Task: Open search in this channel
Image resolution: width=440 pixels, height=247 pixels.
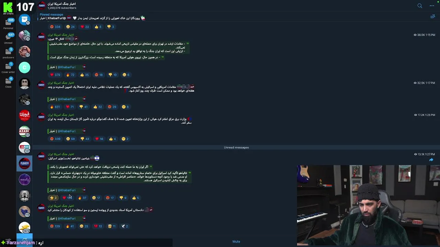Action: [x=420, y=6]
